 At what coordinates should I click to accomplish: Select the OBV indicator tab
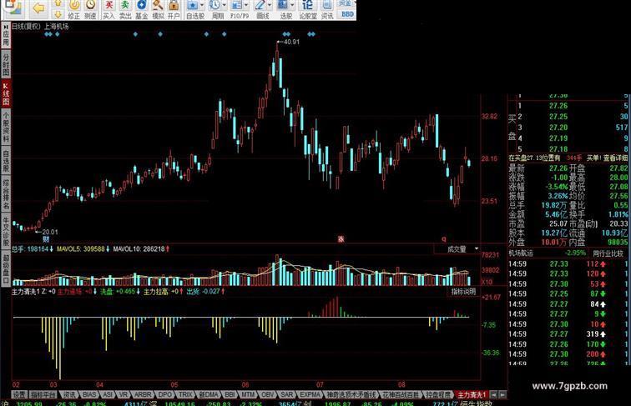267,394
